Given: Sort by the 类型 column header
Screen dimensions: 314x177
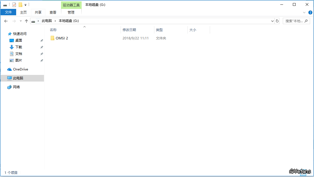Looking at the screenshot, I should [159, 30].
